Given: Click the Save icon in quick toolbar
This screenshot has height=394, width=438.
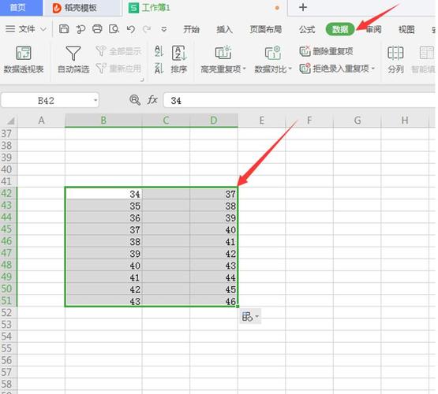Looking at the screenshot, I should point(64,28).
